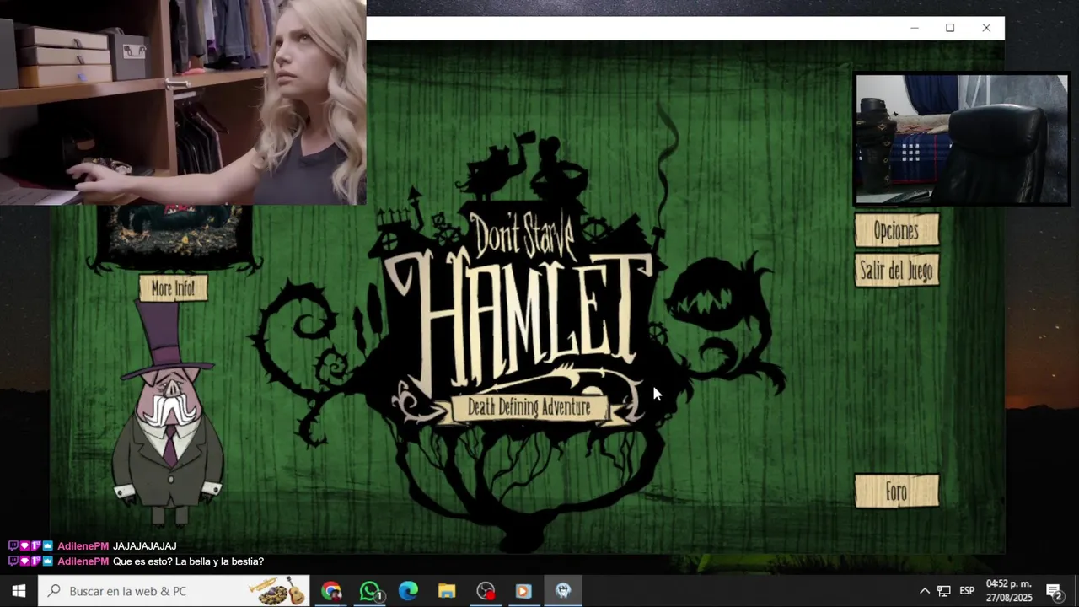
Task: Open Google Chrome from the taskbar
Action: pos(330,591)
